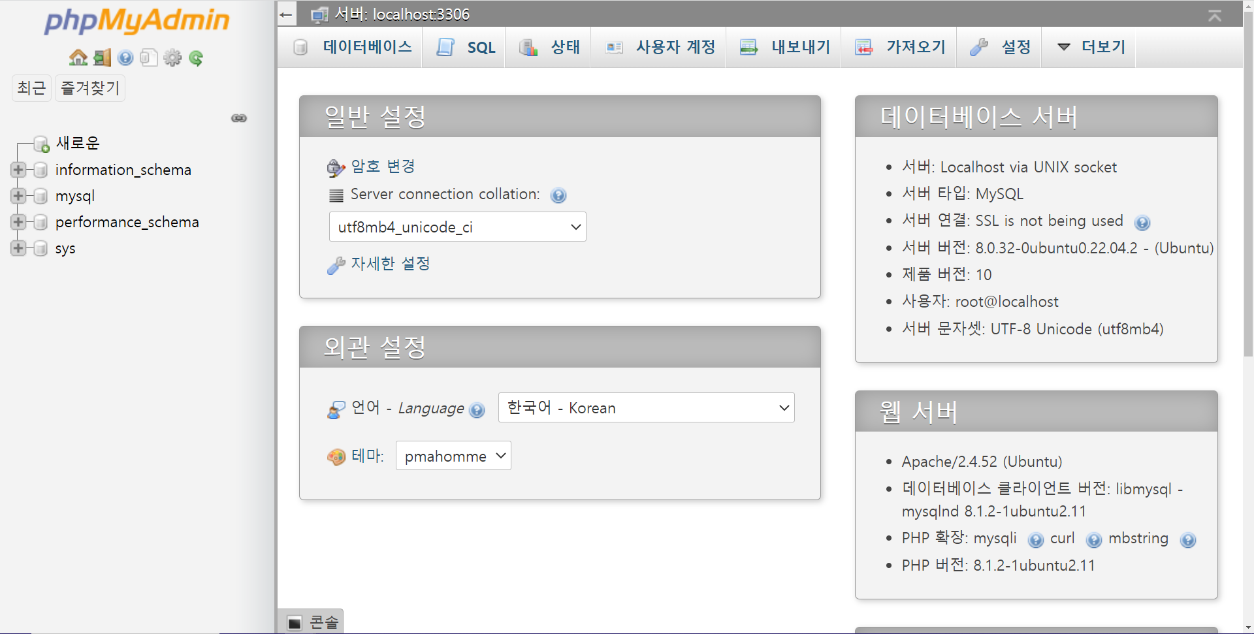Click the wrench icon beside 자세한 설정
The width and height of the screenshot is (1254, 634).
[336, 265]
